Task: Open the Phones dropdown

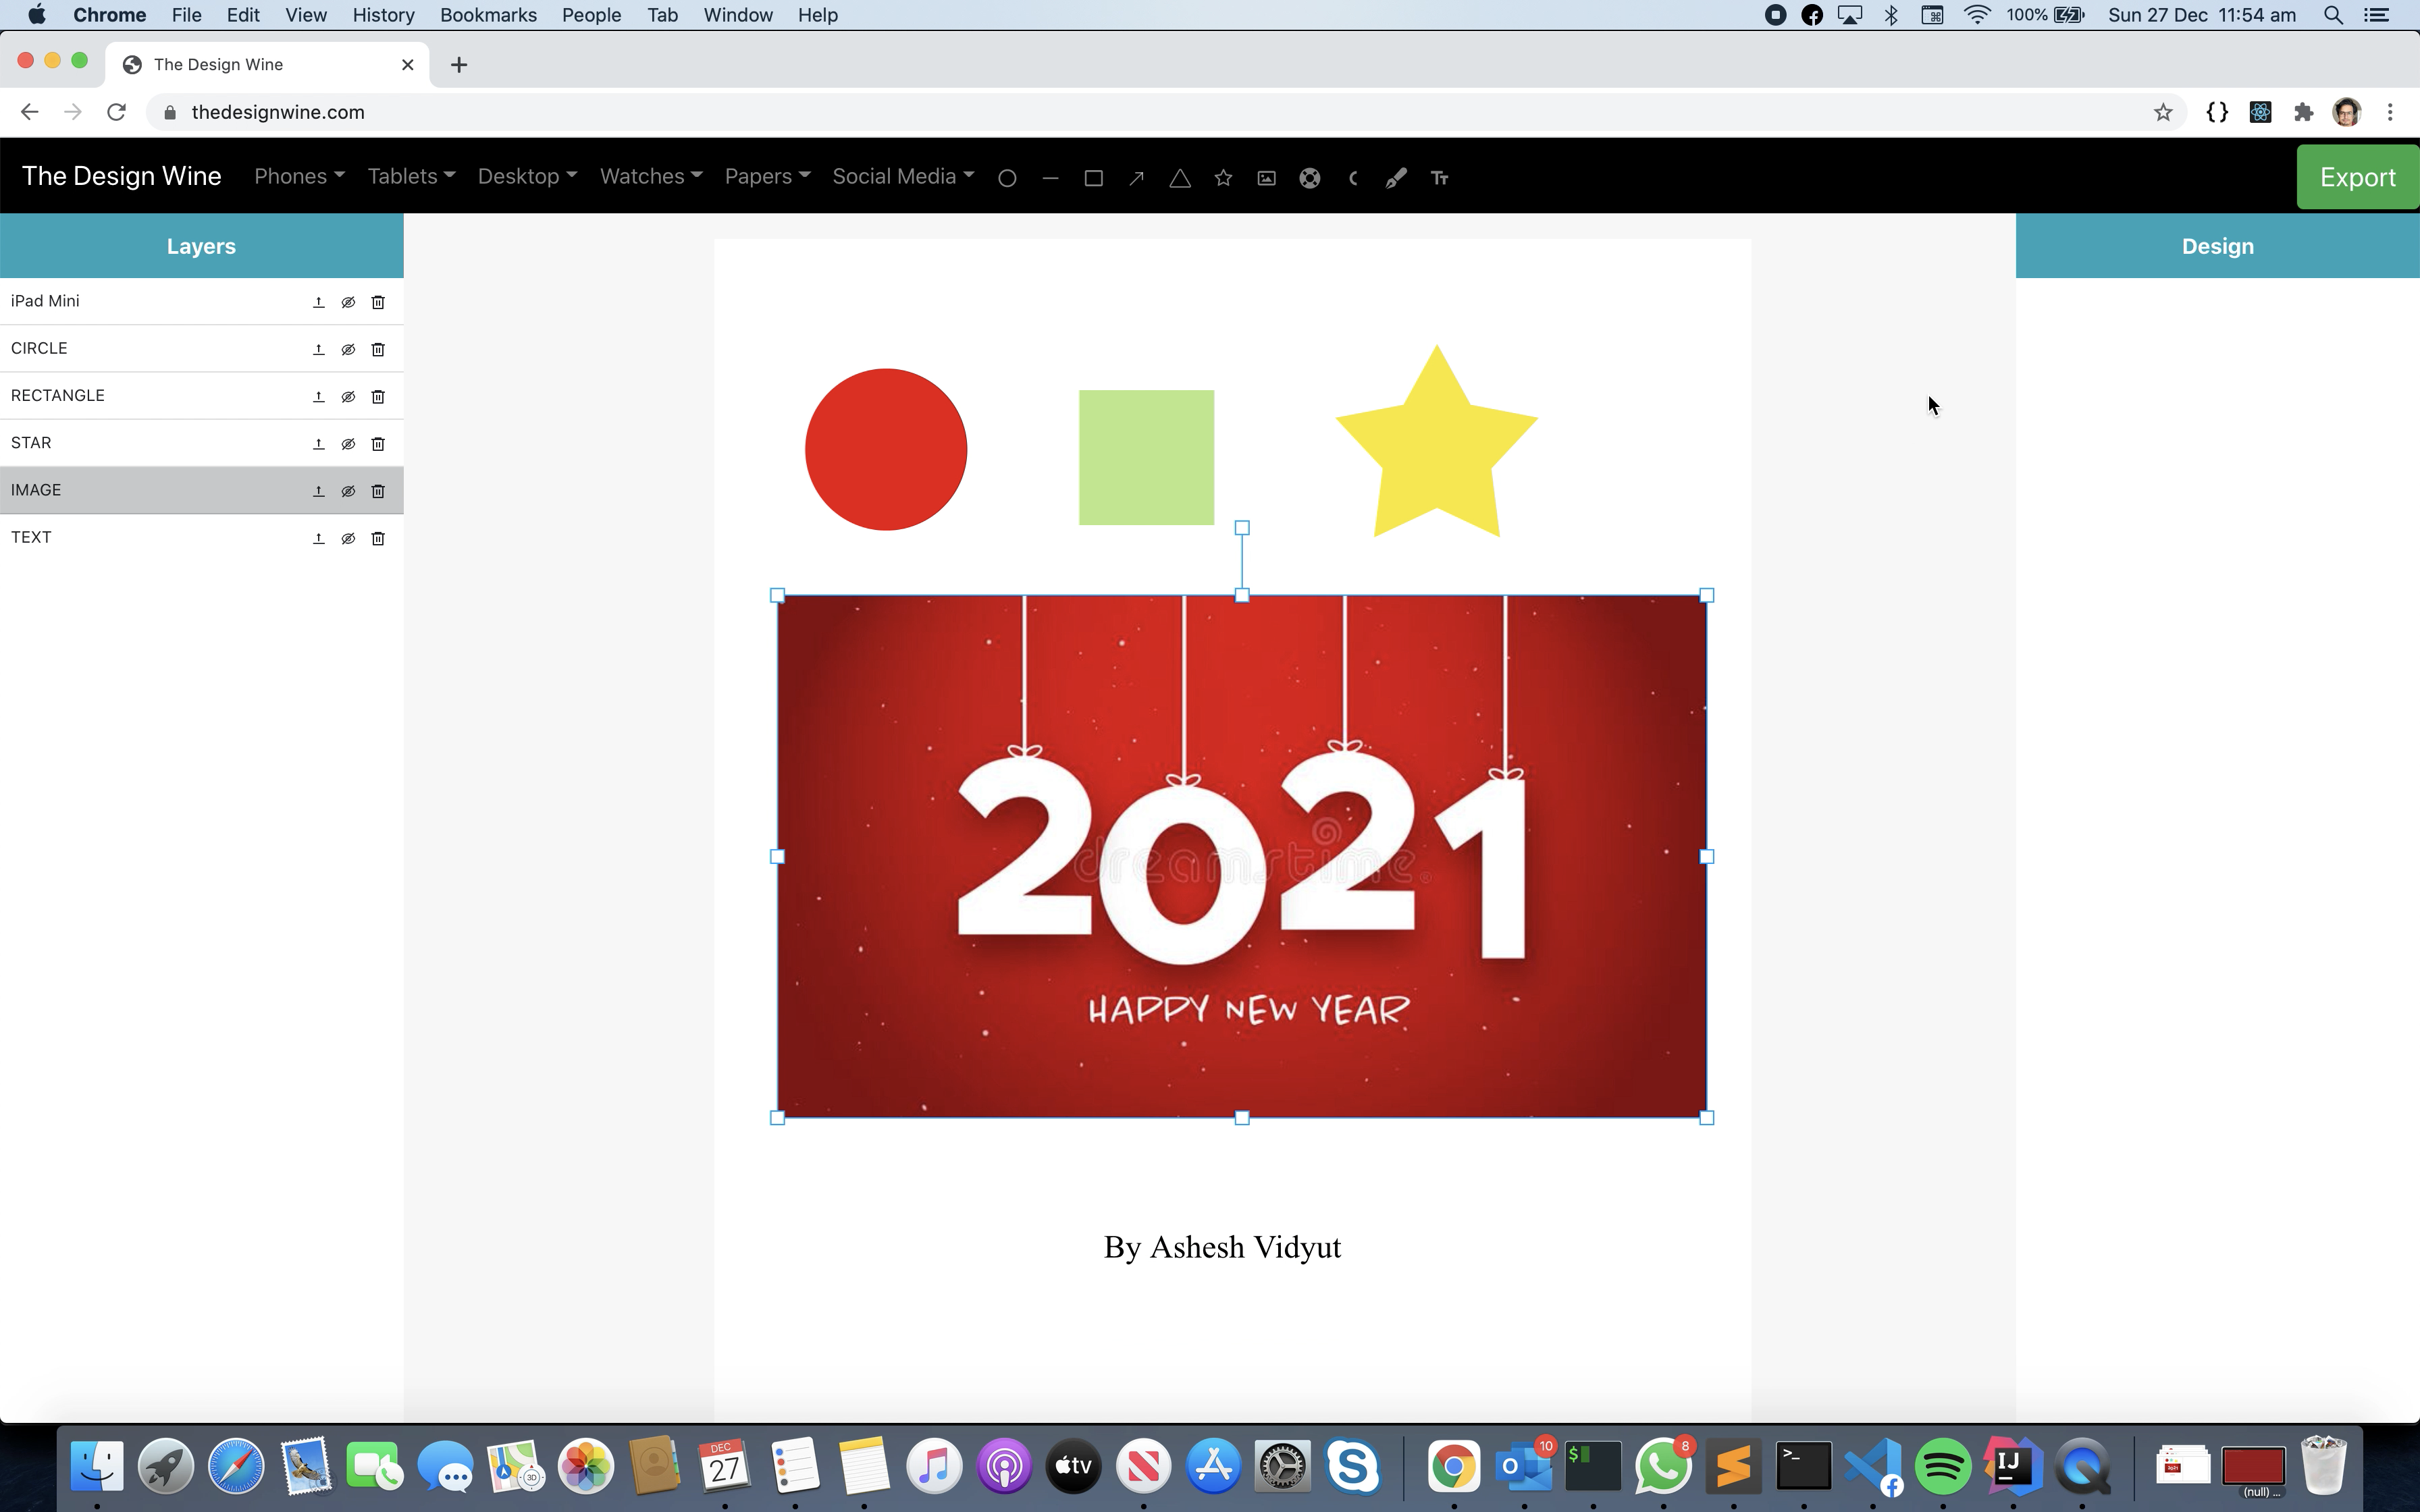Action: coord(299,176)
